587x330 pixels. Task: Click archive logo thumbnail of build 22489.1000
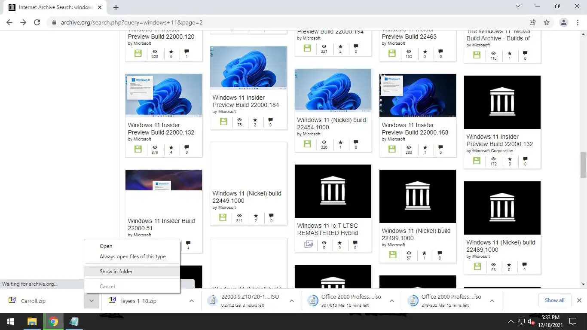[x=502, y=208]
